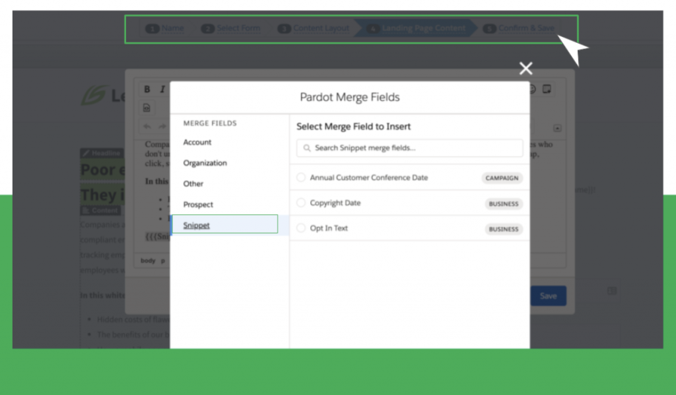
Task: Click the Annual Customer Conference Date label
Action: 368,177
